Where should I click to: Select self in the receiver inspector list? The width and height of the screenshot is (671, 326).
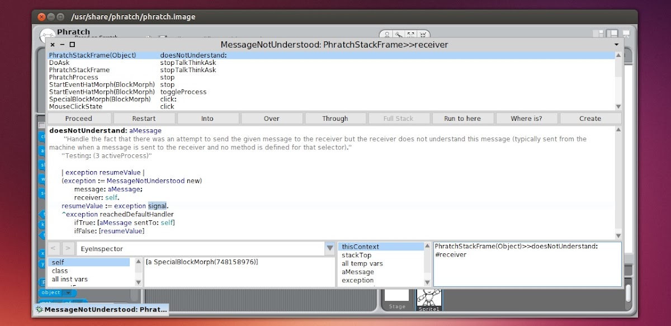pos(89,262)
